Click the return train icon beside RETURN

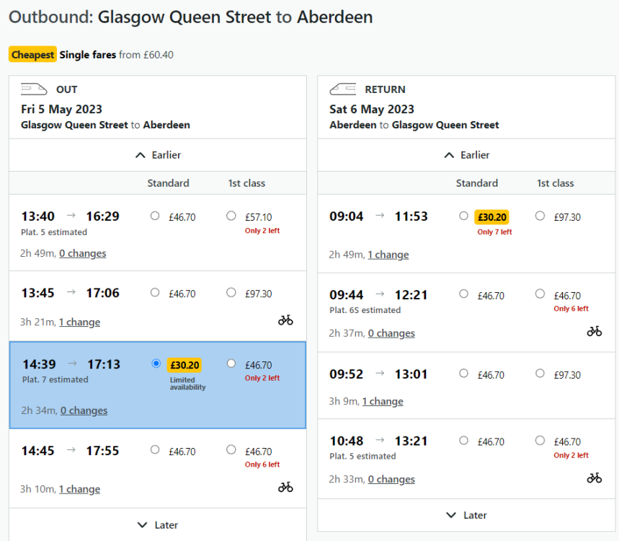click(343, 89)
